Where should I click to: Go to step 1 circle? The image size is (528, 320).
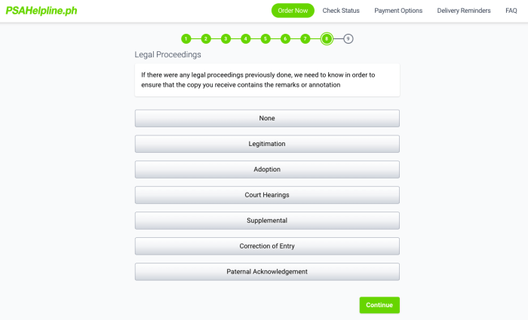click(x=186, y=38)
